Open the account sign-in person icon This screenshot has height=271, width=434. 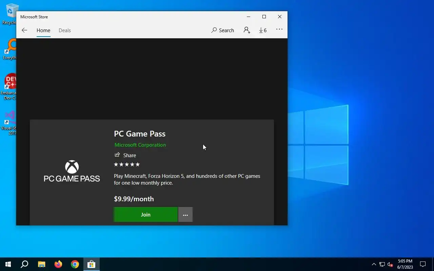[x=247, y=30]
